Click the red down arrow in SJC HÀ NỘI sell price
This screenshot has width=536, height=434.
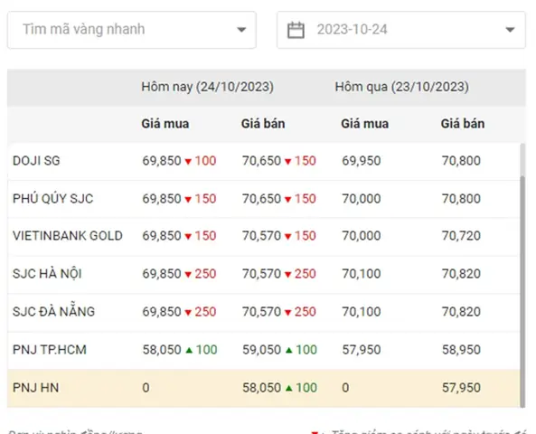coord(287,274)
